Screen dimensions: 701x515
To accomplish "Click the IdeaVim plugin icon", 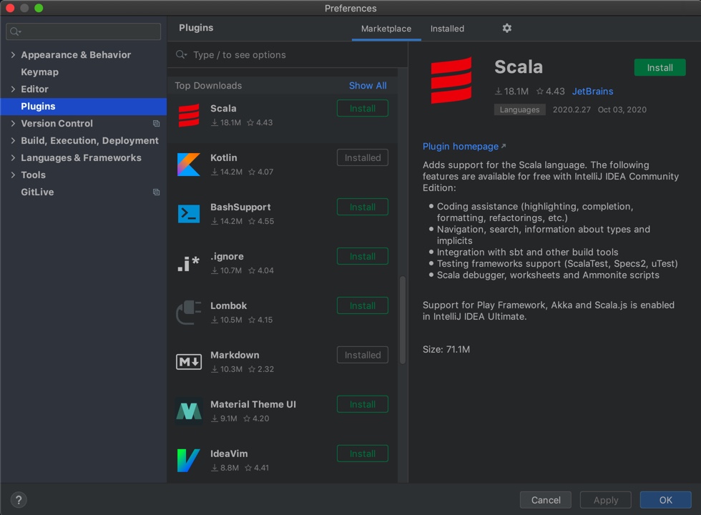I will pos(188,461).
